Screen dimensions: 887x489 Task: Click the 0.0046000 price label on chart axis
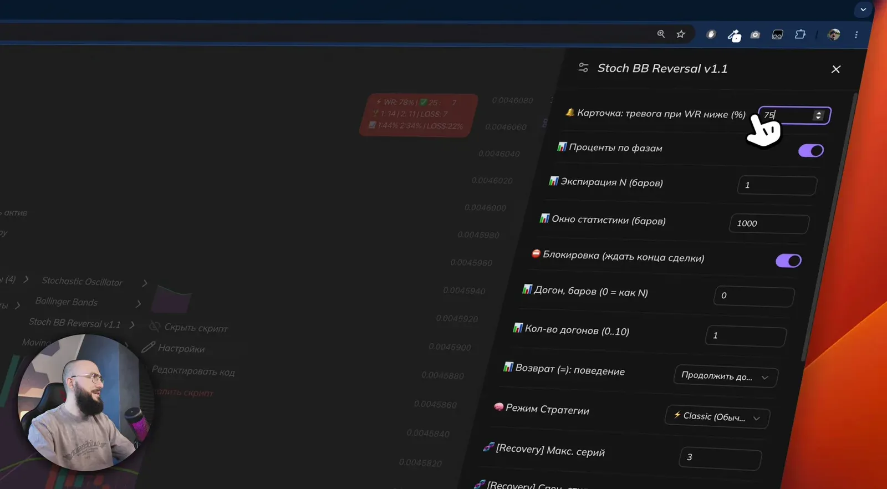[485, 208]
